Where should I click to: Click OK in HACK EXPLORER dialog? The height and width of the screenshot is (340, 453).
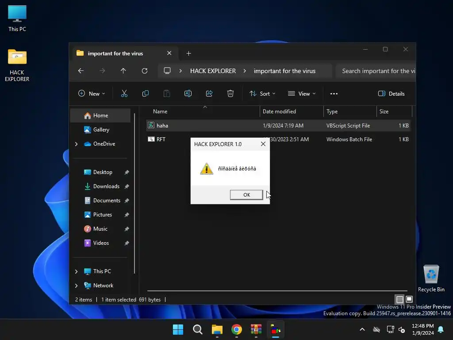pyautogui.click(x=246, y=195)
